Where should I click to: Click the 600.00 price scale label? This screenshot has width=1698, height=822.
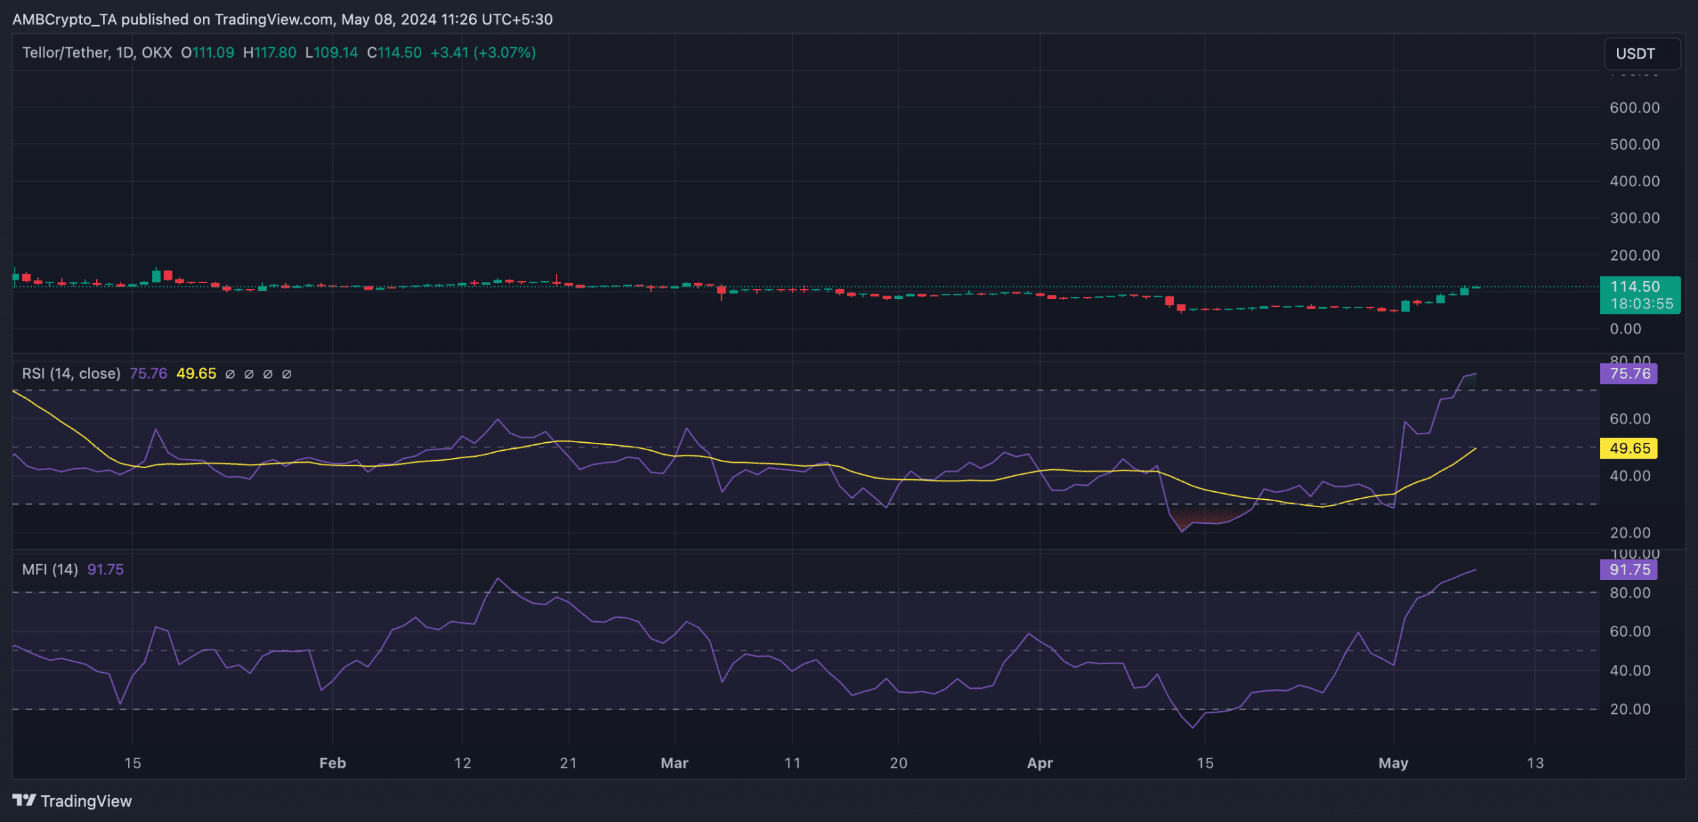pos(1635,107)
